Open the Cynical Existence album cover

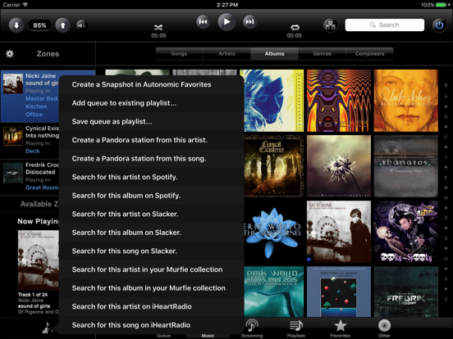[x=274, y=166]
